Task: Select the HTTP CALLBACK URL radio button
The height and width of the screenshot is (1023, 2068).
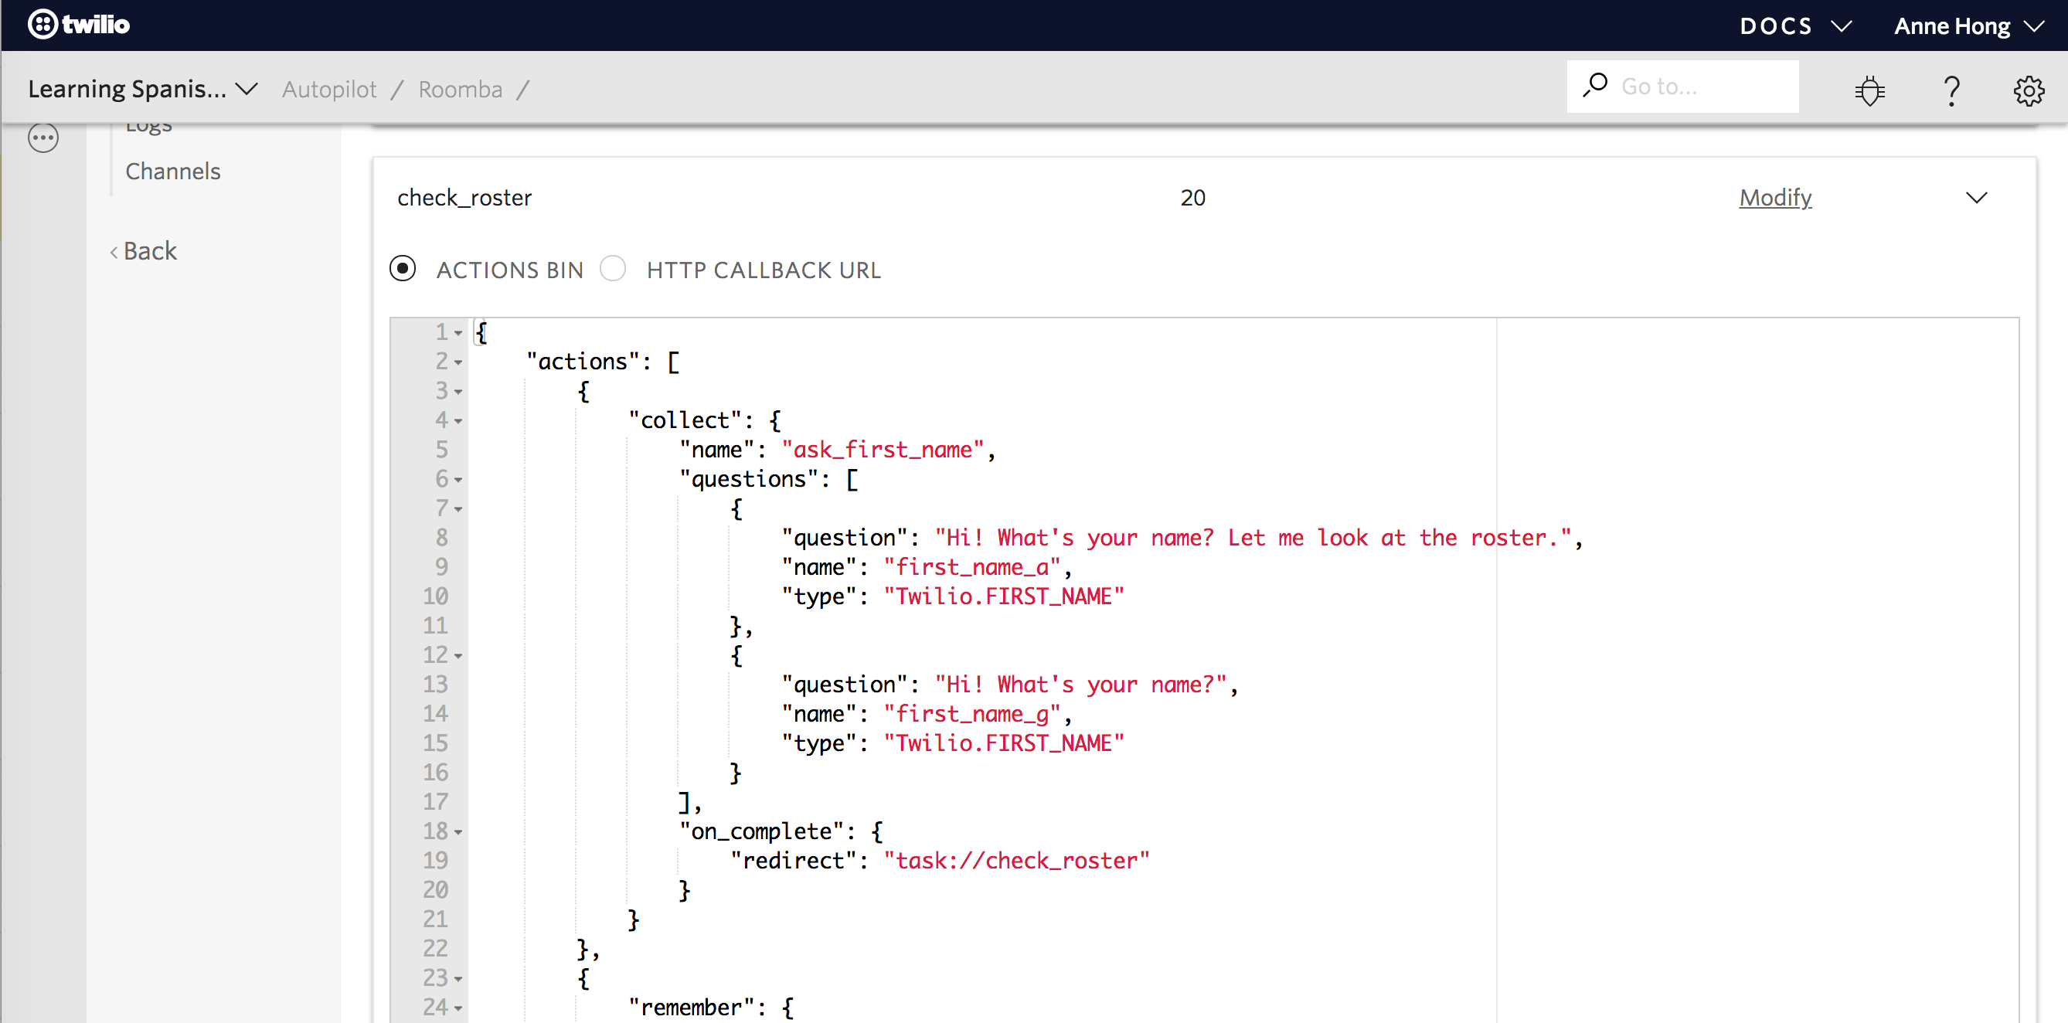Action: click(x=614, y=269)
